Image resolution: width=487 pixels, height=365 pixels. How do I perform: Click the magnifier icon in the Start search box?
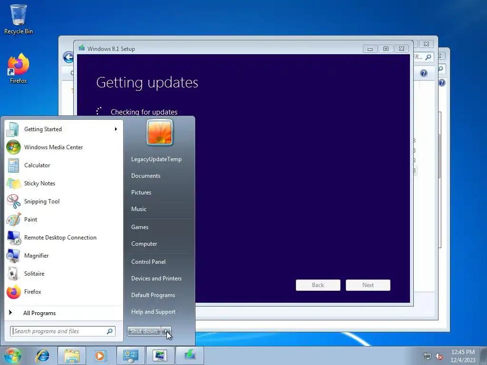[110, 331]
